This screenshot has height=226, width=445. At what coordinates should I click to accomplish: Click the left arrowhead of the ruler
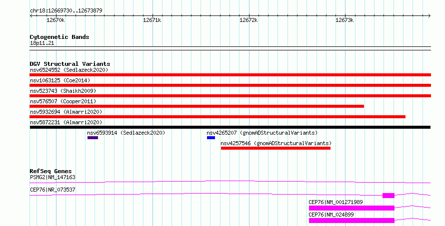click(31, 16)
